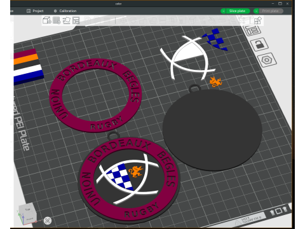This screenshot has width=305, height=229.
Task: Click the Add plate grid icon
Action: pos(57,20)
